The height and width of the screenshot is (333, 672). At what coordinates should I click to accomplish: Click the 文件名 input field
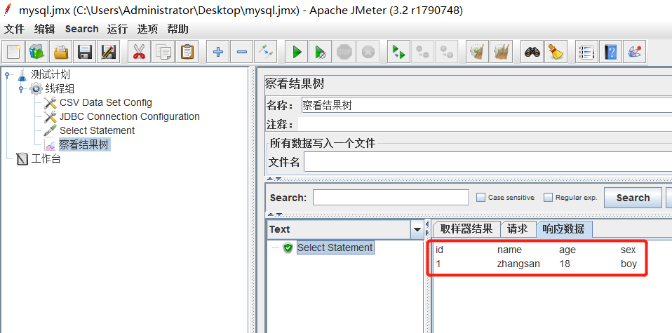pyautogui.click(x=488, y=163)
